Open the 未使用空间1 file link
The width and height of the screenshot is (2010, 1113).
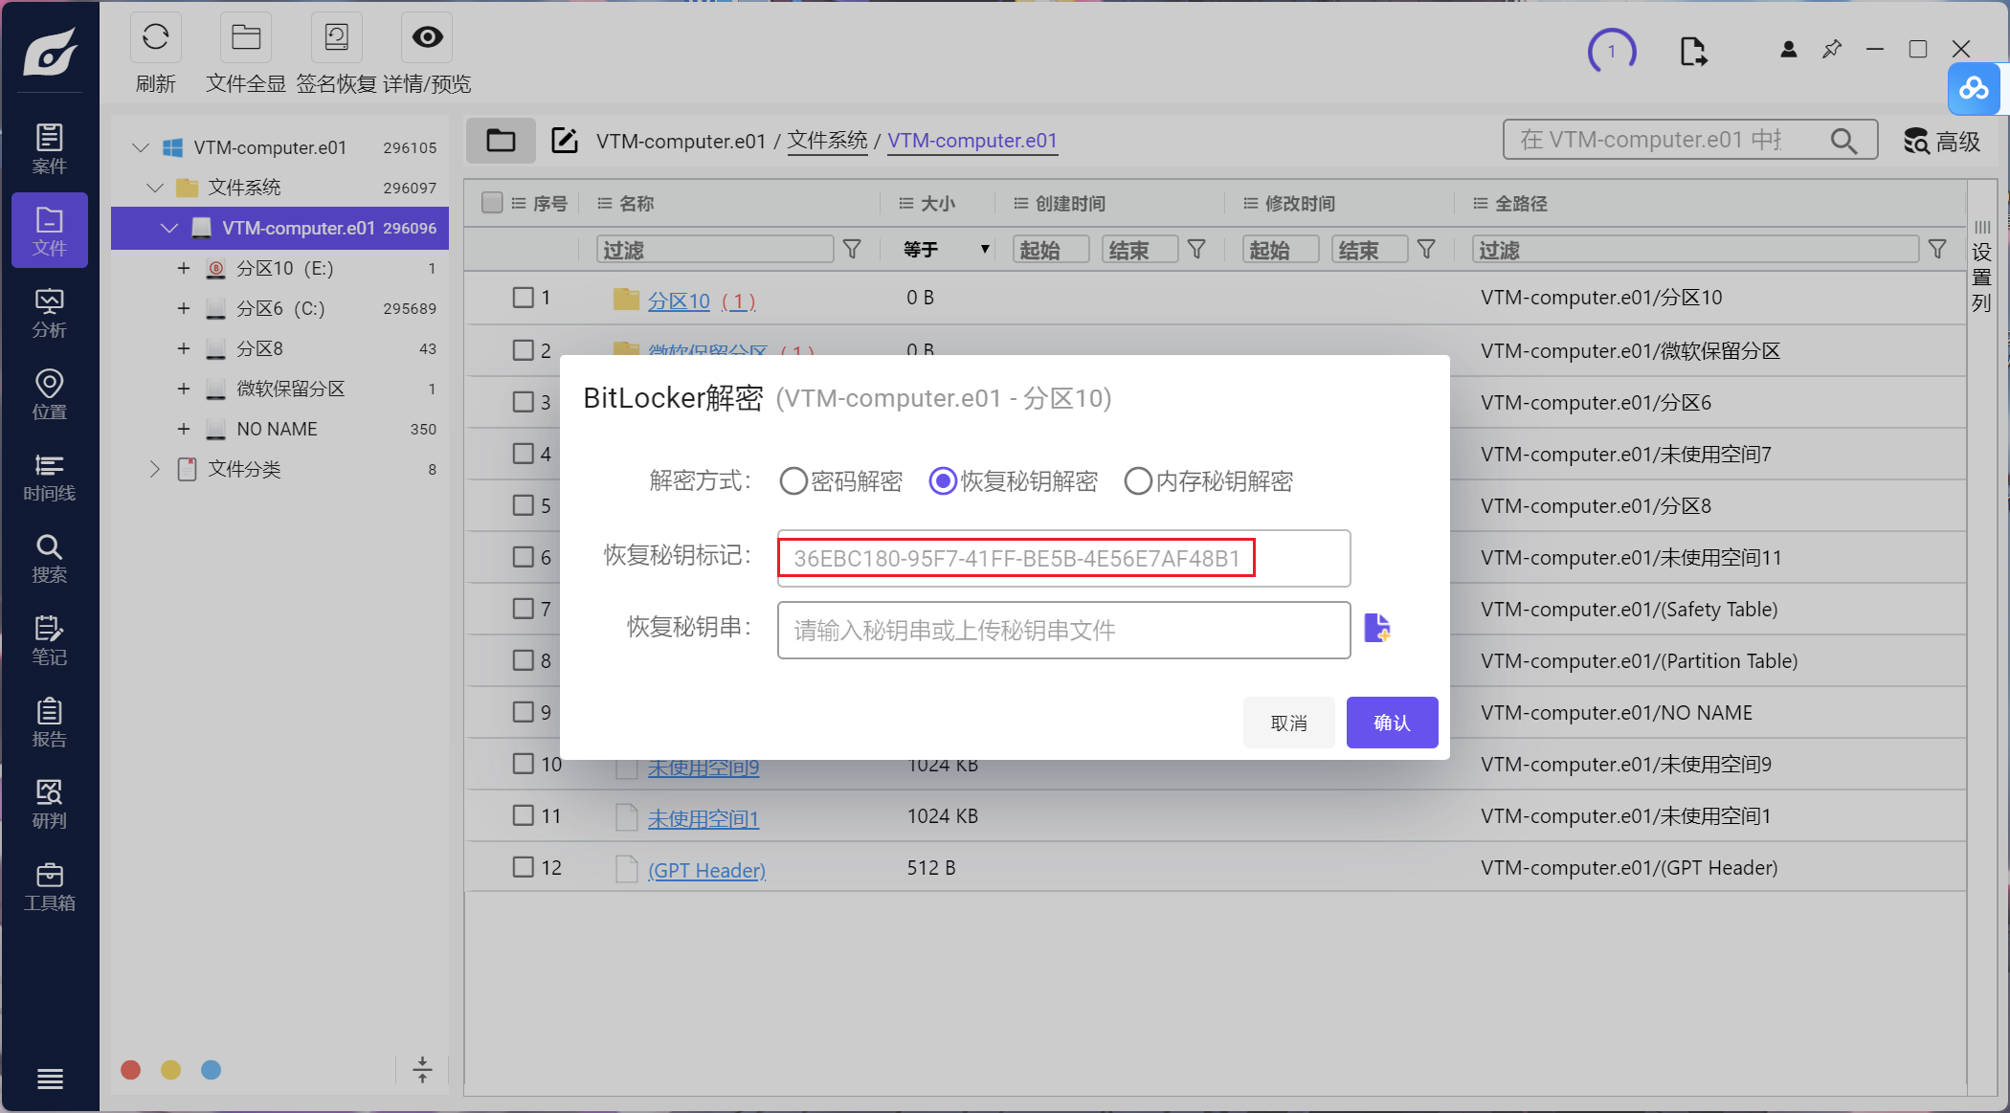[x=703, y=818]
